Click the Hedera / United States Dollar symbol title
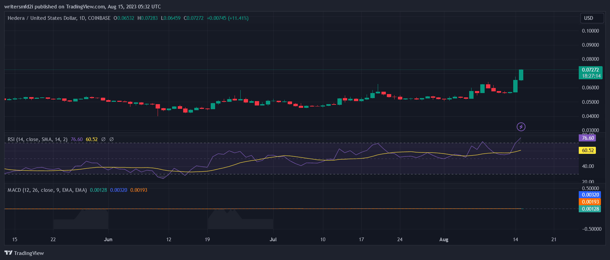This screenshot has width=610, height=260. [59, 18]
